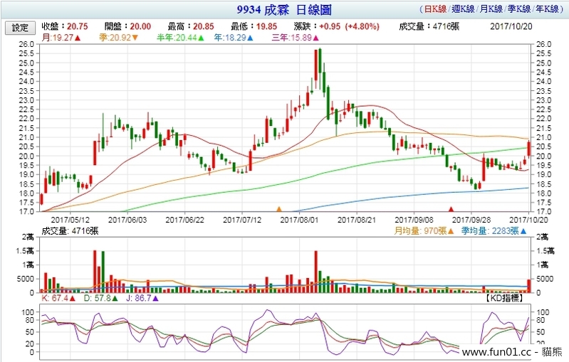Click the 2017/06/22 date axis label
569x362 pixels.
tap(184, 220)
